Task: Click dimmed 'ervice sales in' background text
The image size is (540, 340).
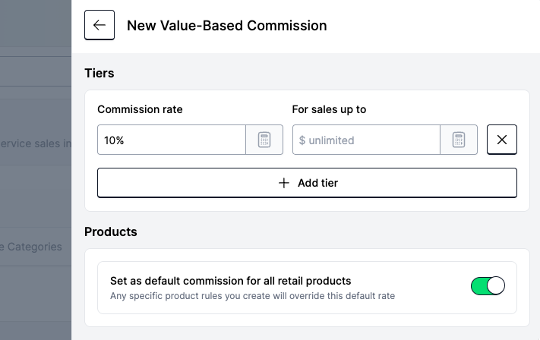Action: click(x=36, y=143)
